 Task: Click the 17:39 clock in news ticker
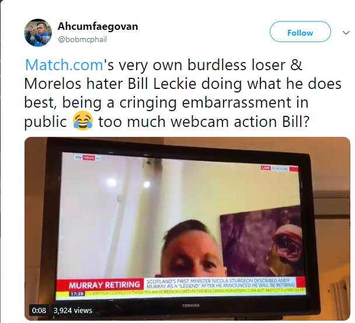pos(77,294)
